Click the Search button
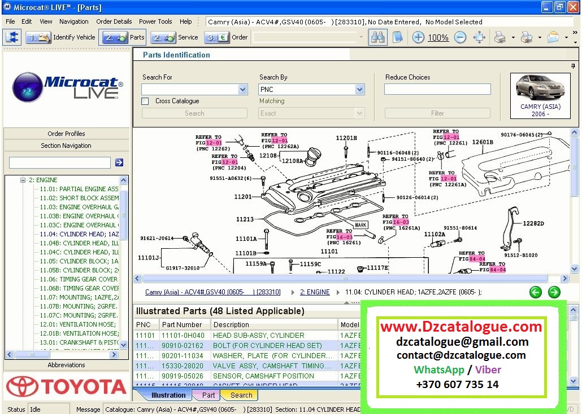The height and width of the screenshot is (414, 582). click(194, 113)
